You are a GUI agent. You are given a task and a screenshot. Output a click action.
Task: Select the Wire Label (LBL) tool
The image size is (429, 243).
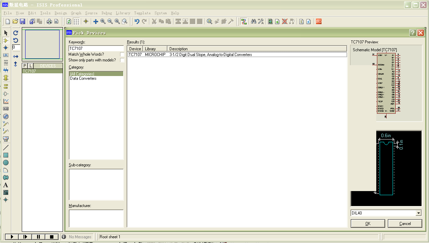coord(6,55)
